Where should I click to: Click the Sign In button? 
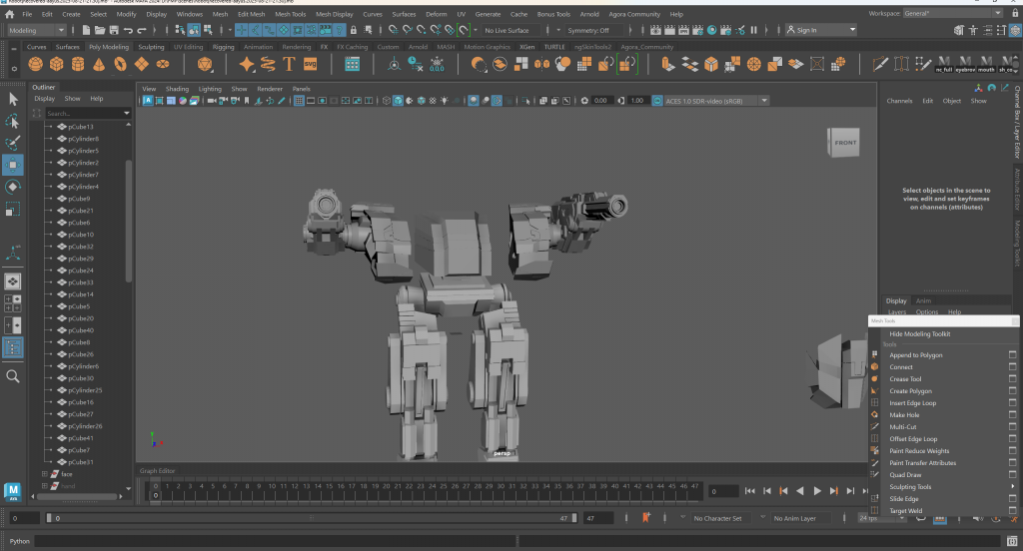(806, 31)
